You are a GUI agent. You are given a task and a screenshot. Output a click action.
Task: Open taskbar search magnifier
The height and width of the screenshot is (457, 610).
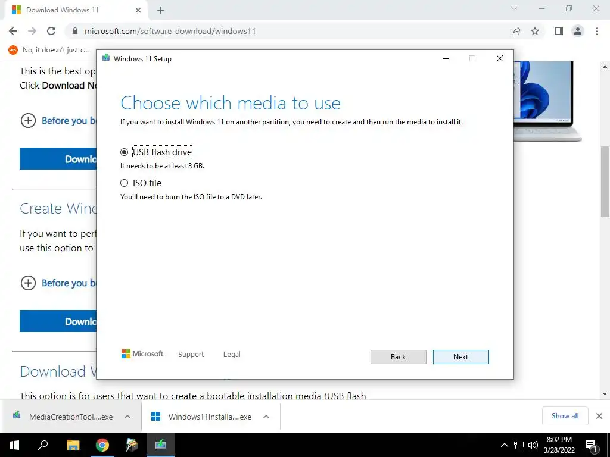(43, 445)
